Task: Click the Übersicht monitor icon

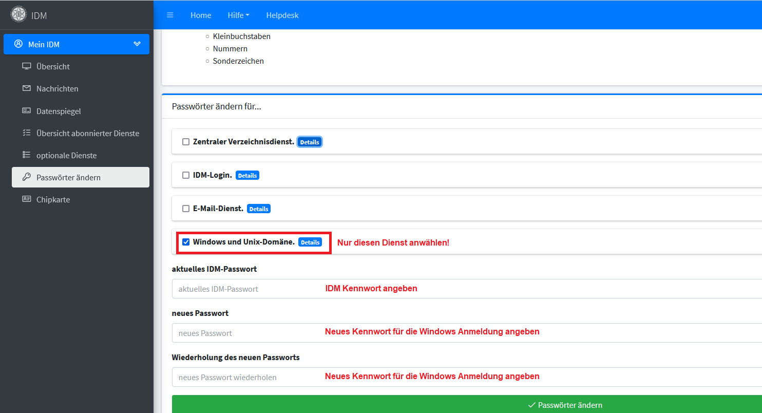Action: point(27,66)
